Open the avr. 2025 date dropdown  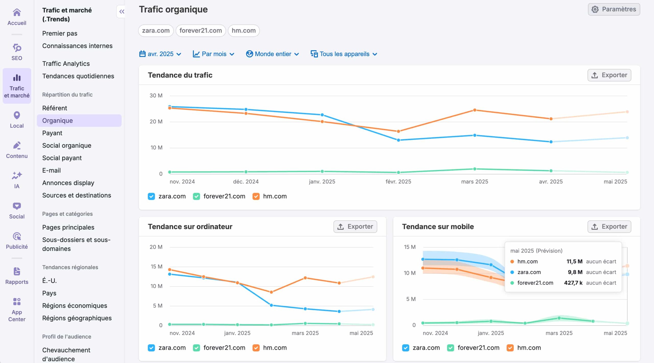pyautogui.click(x=160, y=54)
